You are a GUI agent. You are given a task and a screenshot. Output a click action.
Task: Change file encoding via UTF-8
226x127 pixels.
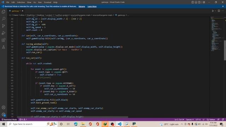tap(198, 120)
